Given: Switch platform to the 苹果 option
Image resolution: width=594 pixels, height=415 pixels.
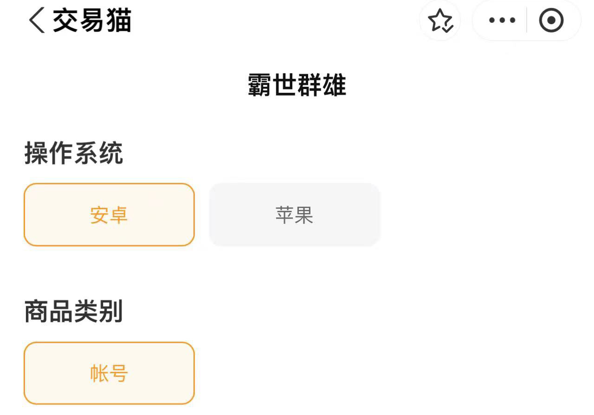Looking at the screenshot, I should pos(295,214).
